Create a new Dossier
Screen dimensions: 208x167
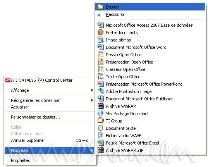click(x=150, y=7)
